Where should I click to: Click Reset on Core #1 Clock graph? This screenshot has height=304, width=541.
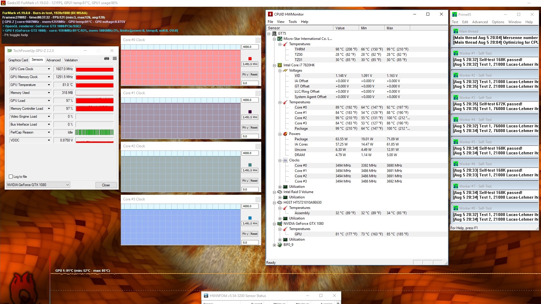pyautogui.click(x=254, y=128)
